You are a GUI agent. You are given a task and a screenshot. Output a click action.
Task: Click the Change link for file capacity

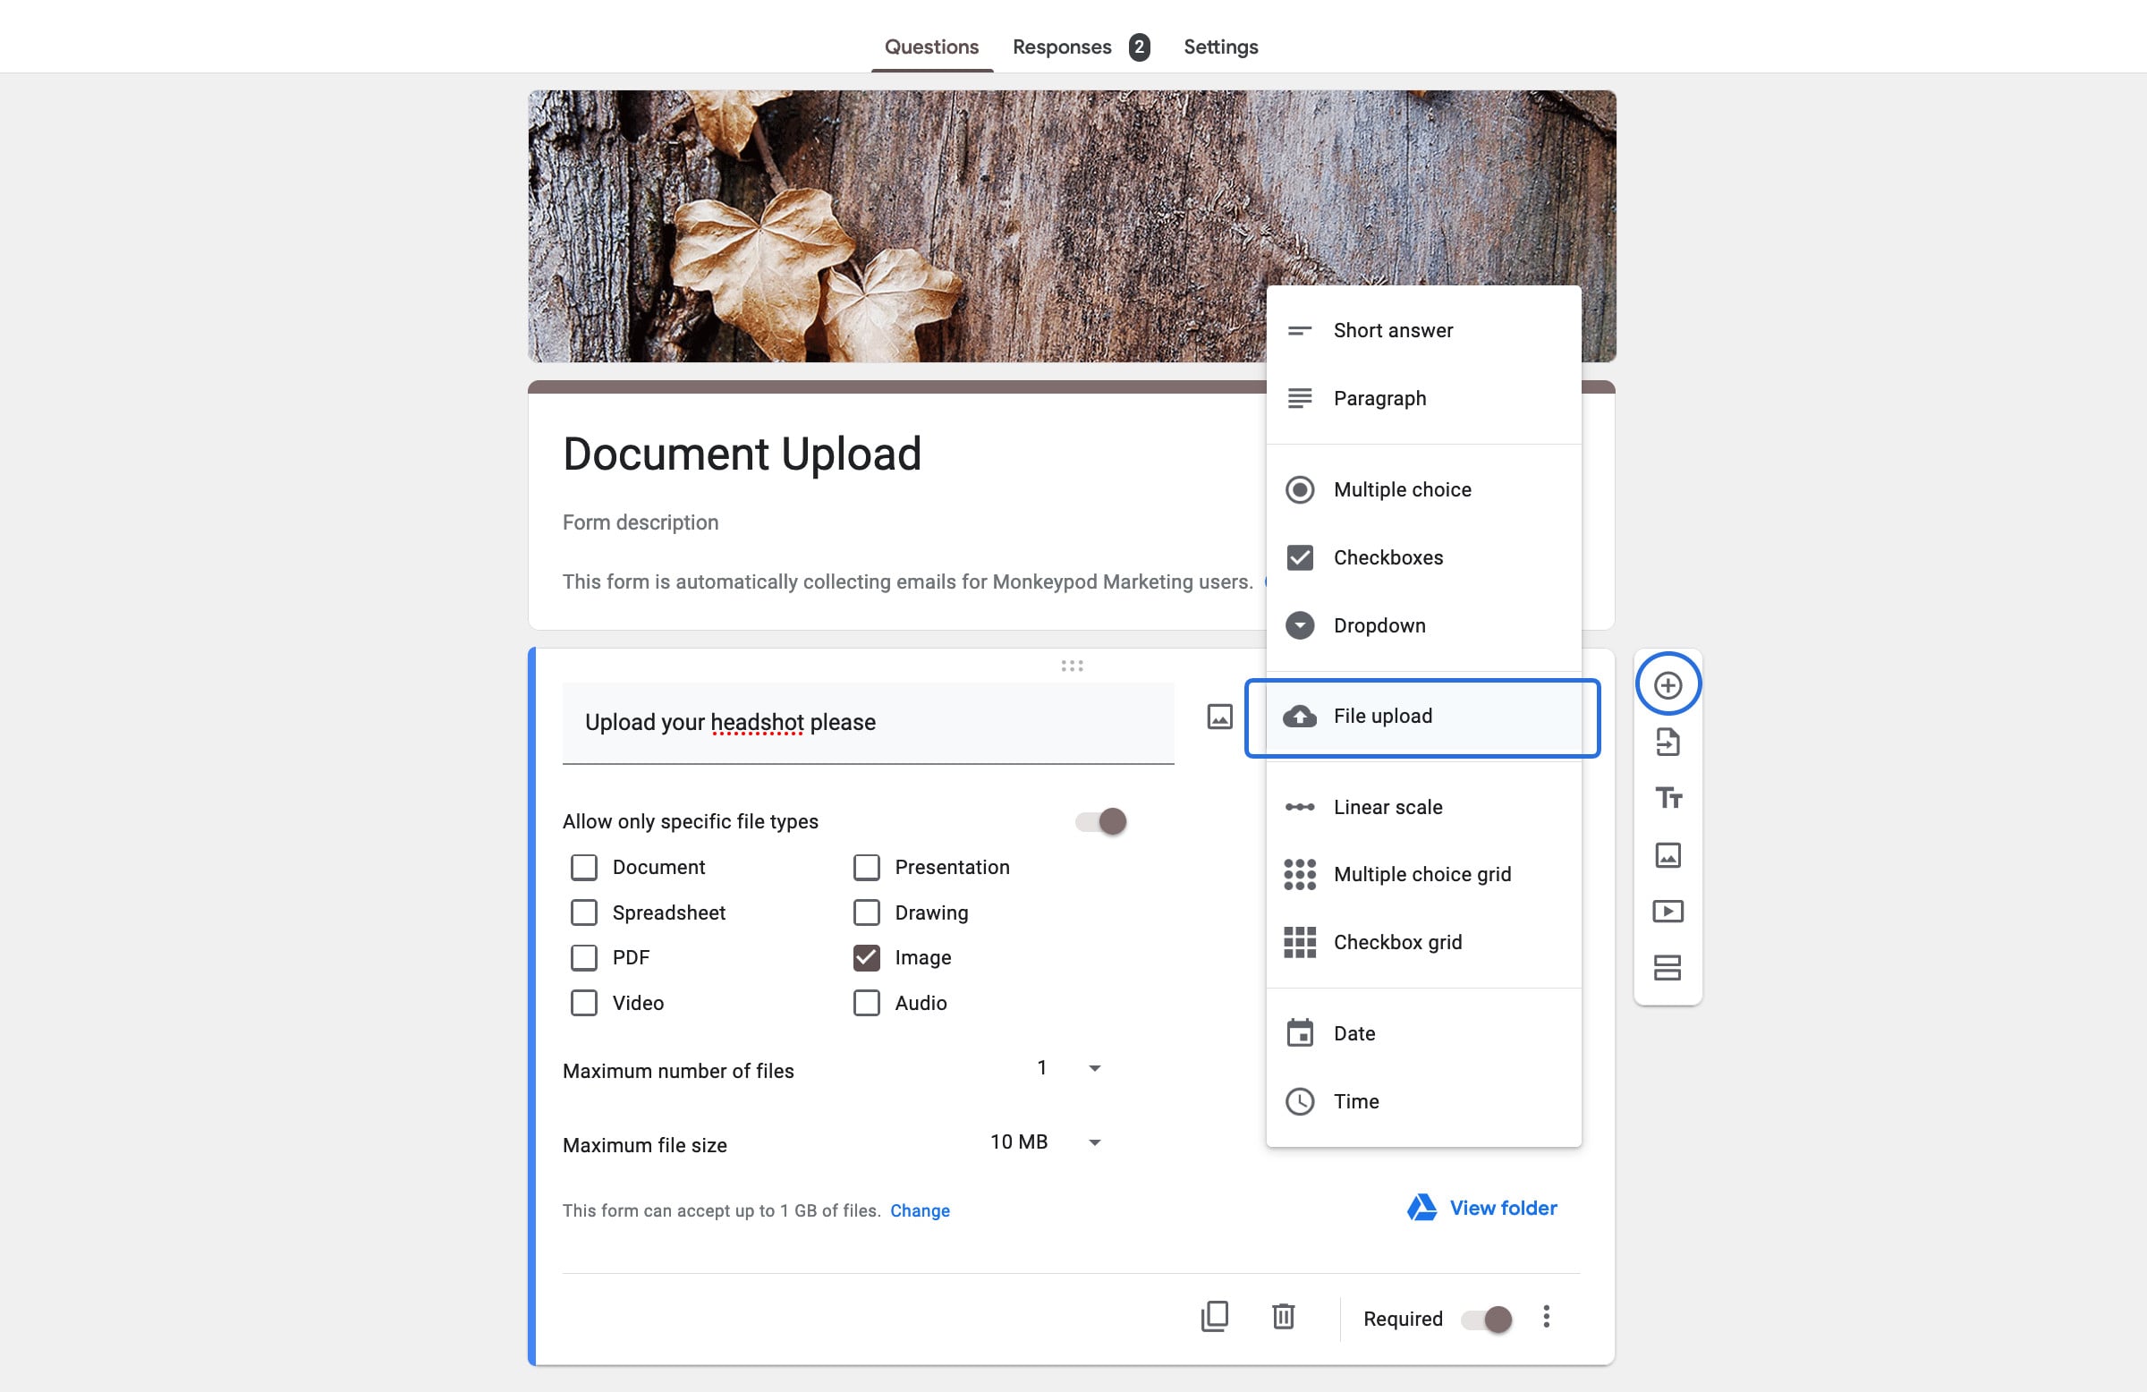click(x=920, y=1210)
